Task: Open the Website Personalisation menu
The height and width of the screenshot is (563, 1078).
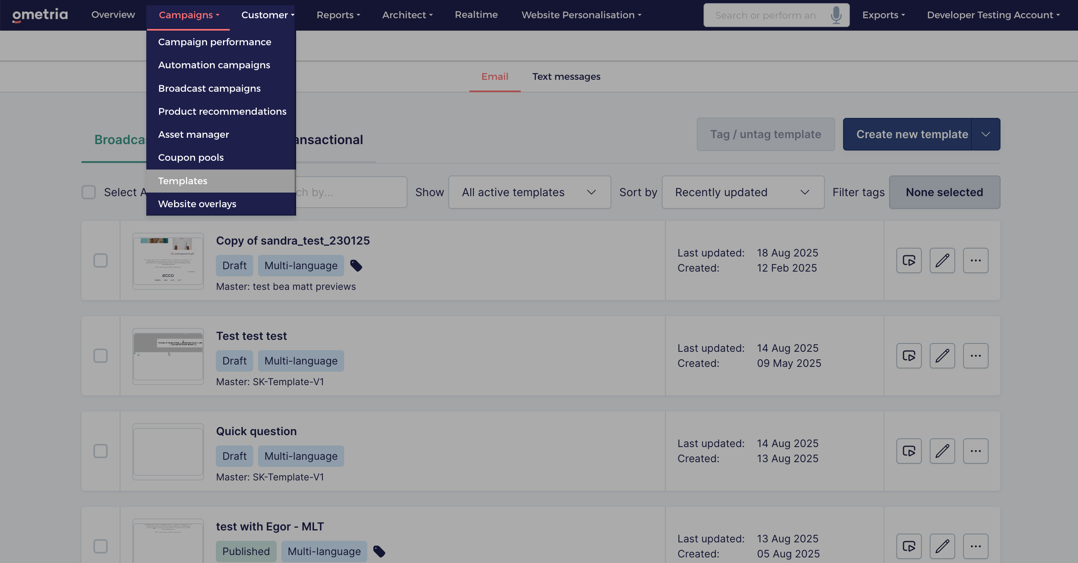Action: point(581,15)
